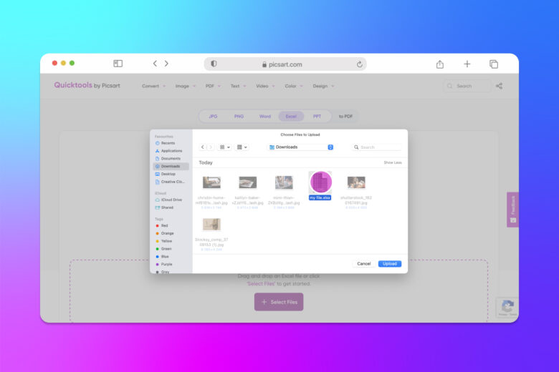The height and width of the screenshot is (372, 559).
Task: Go forward in file dialog
Action: [x=210, y=147]
